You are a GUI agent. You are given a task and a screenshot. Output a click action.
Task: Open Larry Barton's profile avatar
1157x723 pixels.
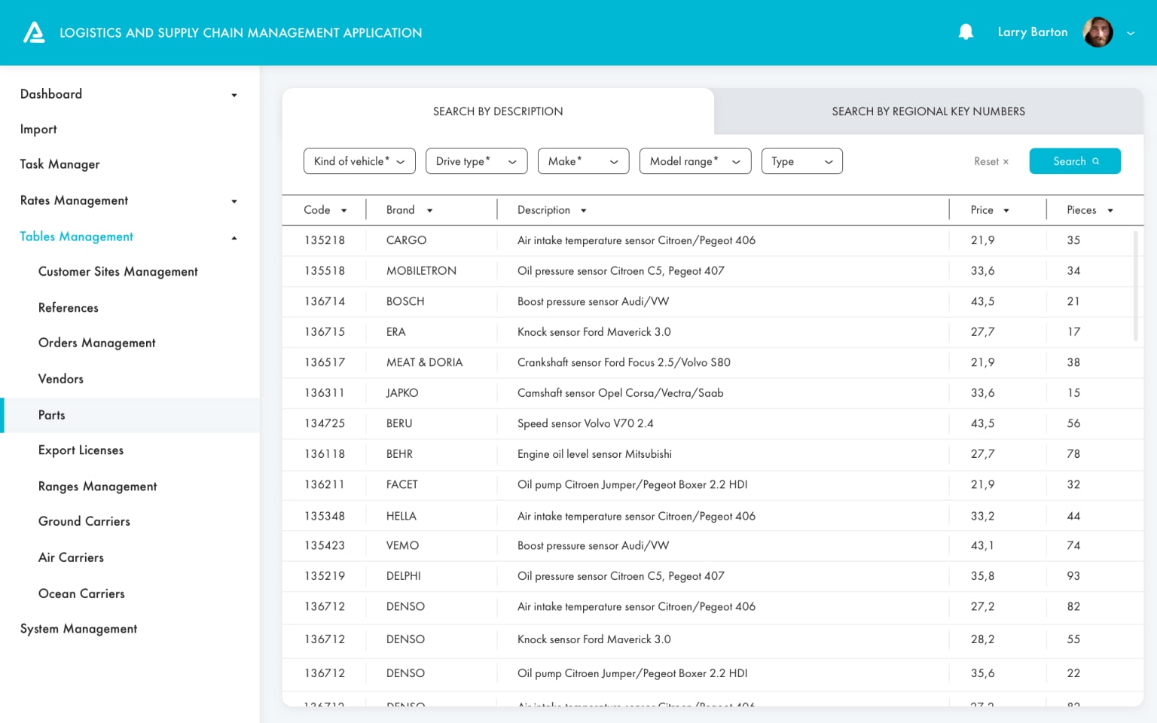pos(1097,32)
